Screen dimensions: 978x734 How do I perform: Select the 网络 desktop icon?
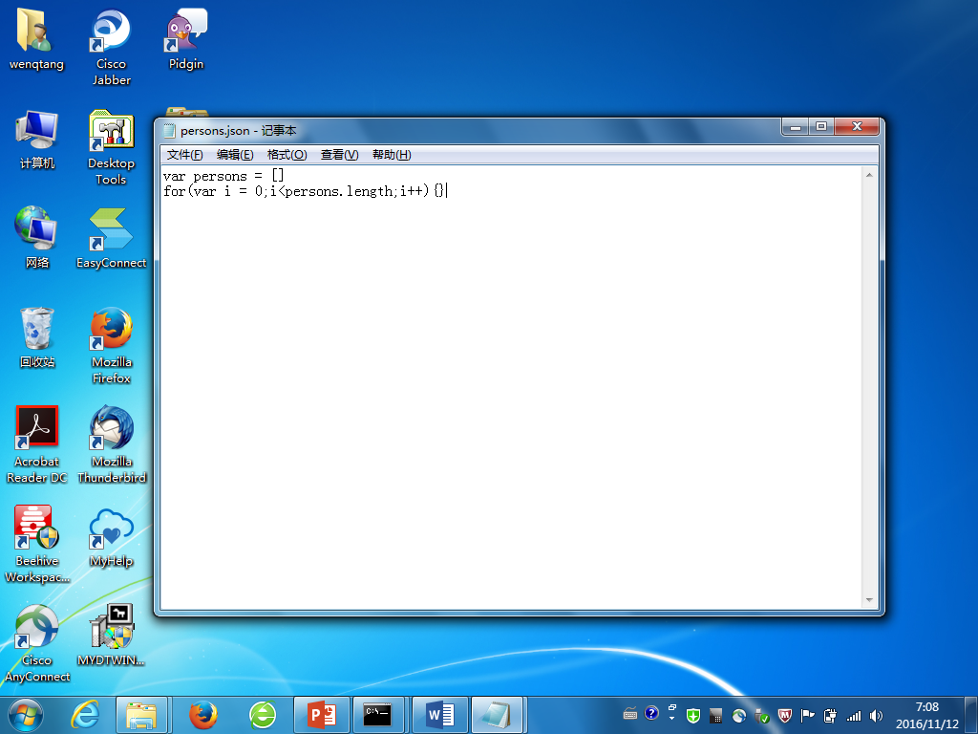tap(37, 237)
